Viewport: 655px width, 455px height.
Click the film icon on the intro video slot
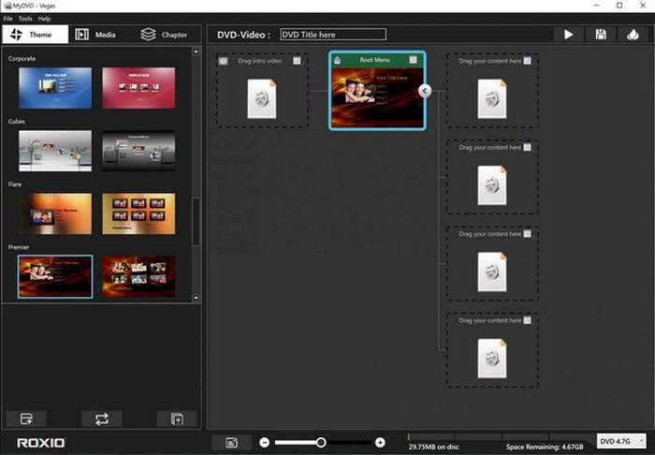pos(224,61)
